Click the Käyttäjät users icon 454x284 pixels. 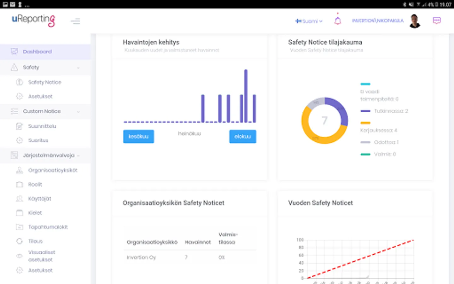pyautogui.click(x=20, y=198)
